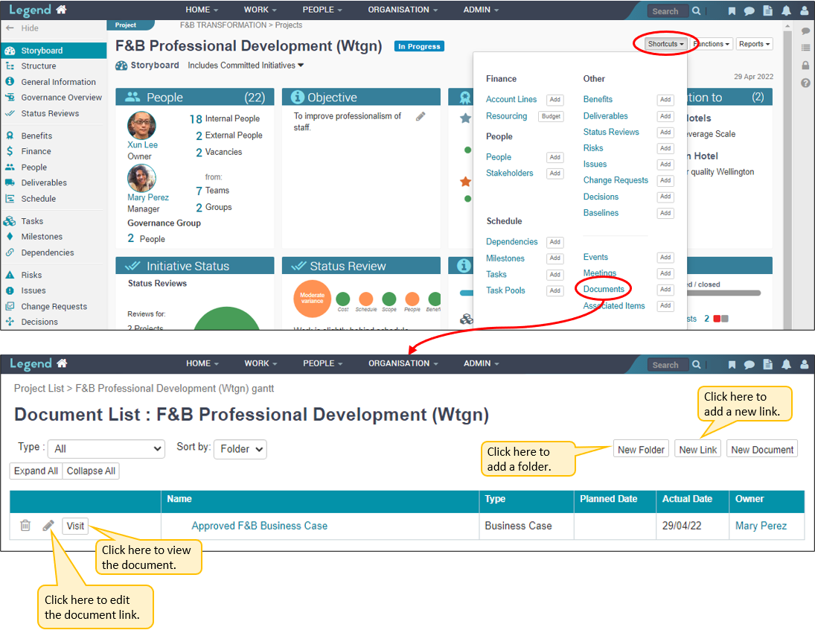This screenshot has width=815, height=630.
Task: Open Governance Overview in the sidebar
Action: 61,98
